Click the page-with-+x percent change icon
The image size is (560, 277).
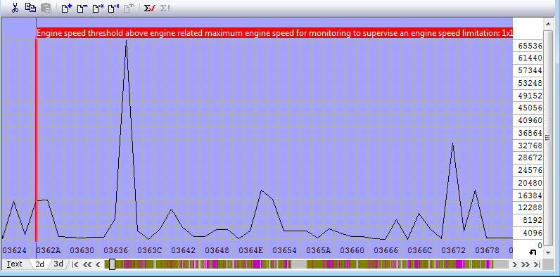(x=113, y=8)
